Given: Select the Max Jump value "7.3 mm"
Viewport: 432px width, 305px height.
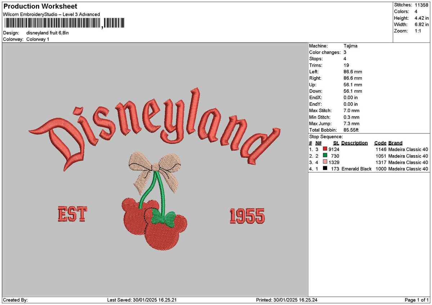Looking at the screenshot, I should [351, 124].
